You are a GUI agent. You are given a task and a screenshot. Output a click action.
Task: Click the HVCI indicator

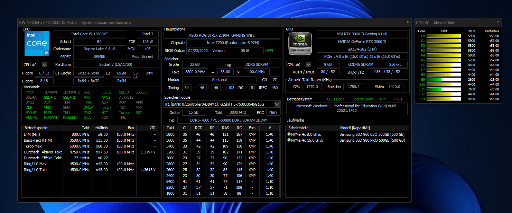(x=398, y=99)
